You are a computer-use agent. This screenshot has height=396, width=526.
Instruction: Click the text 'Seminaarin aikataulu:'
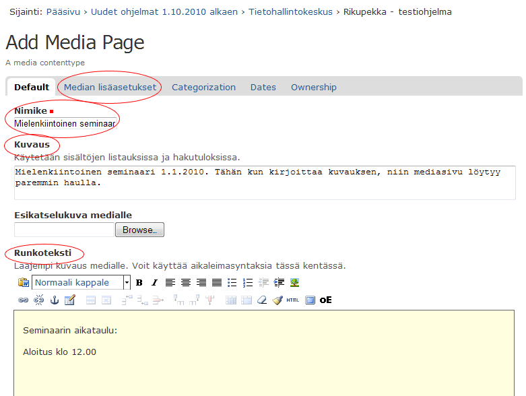pos(70,330)
